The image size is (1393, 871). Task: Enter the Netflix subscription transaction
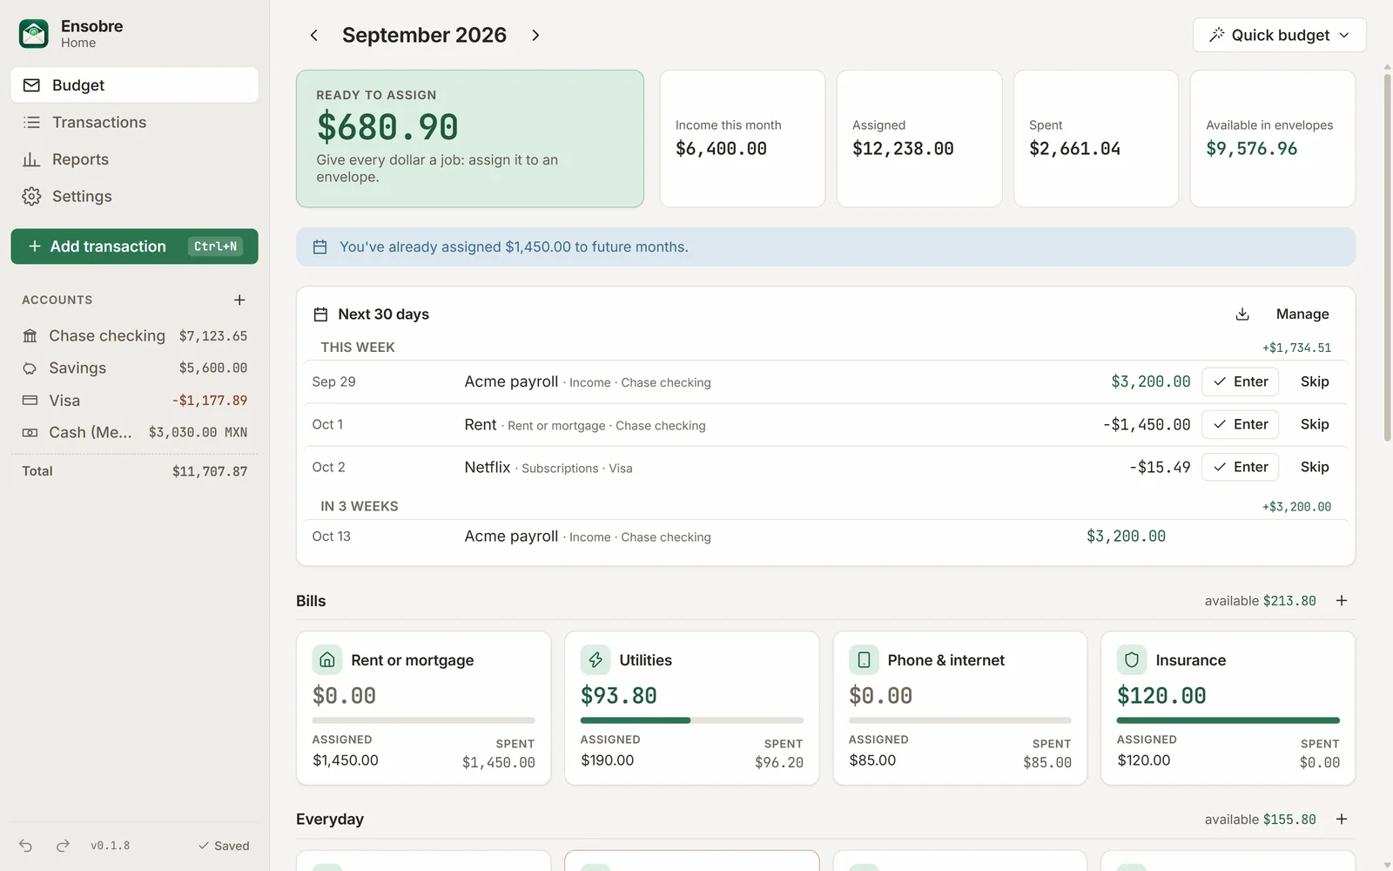coord(1241,467)
